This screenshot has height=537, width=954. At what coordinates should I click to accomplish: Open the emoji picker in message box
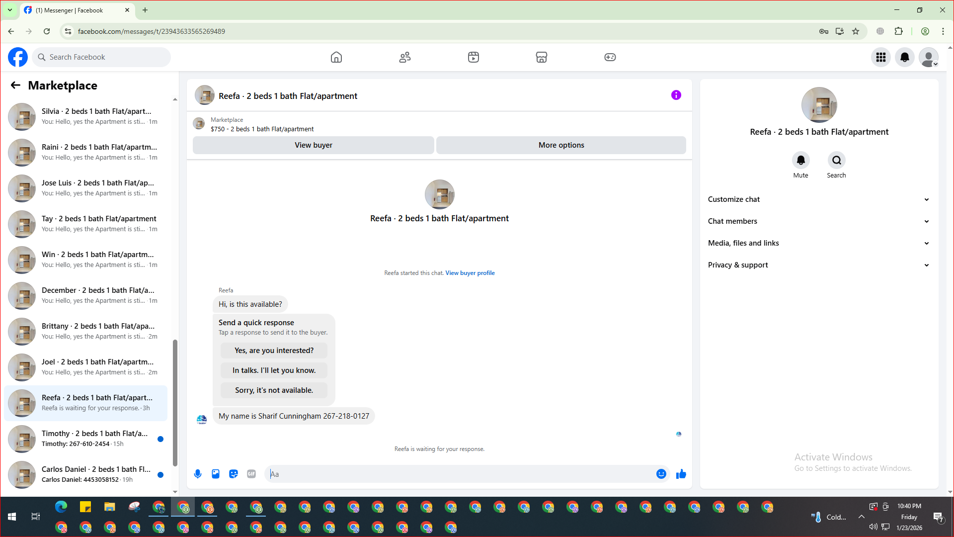[x=661, y=474]
